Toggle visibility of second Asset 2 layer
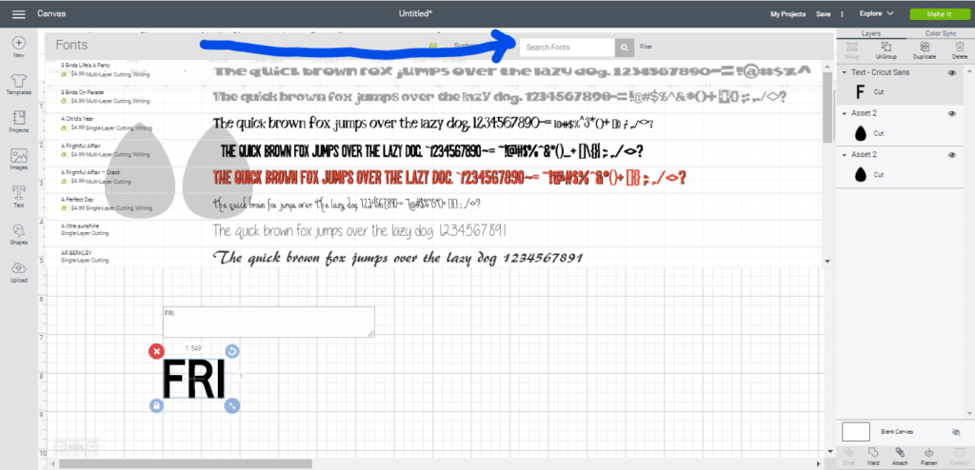Image resolution: width=975 pixels, height=470 pixels. pyautogui.click(x=951, y=154)
